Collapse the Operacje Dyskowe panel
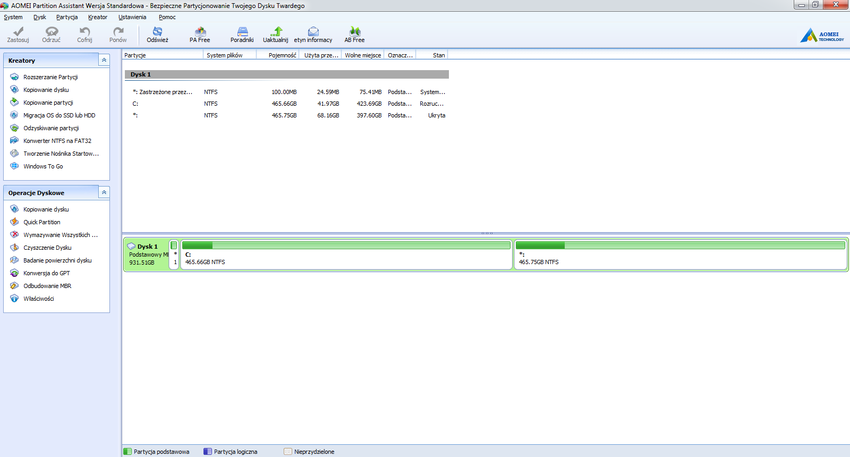 pos(104,192)
